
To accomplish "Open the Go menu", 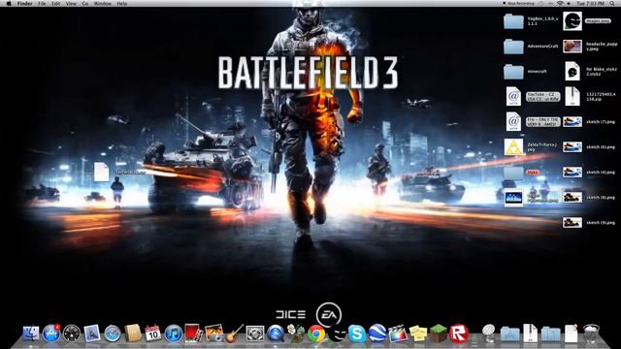I will pos(85,3).
